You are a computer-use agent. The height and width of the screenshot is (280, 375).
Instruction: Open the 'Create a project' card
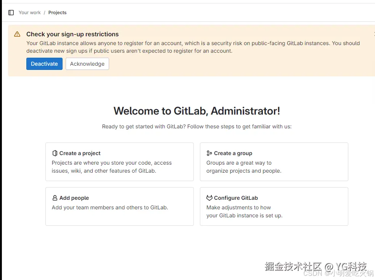coord(119,162)
